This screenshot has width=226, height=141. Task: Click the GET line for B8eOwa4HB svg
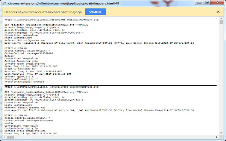coord(46,25)
